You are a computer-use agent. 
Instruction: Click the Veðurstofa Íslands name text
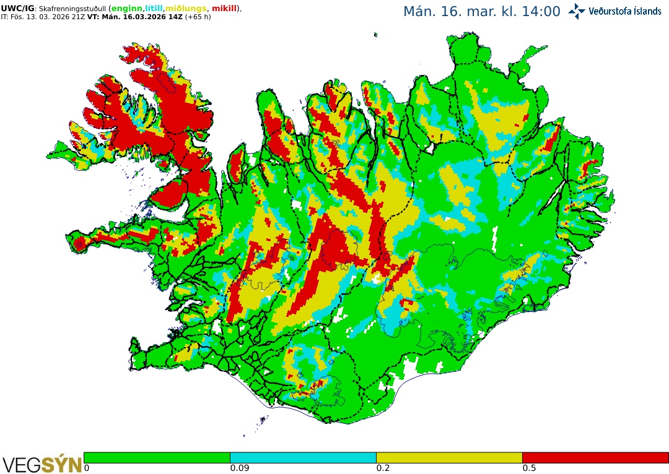[624, 12]
